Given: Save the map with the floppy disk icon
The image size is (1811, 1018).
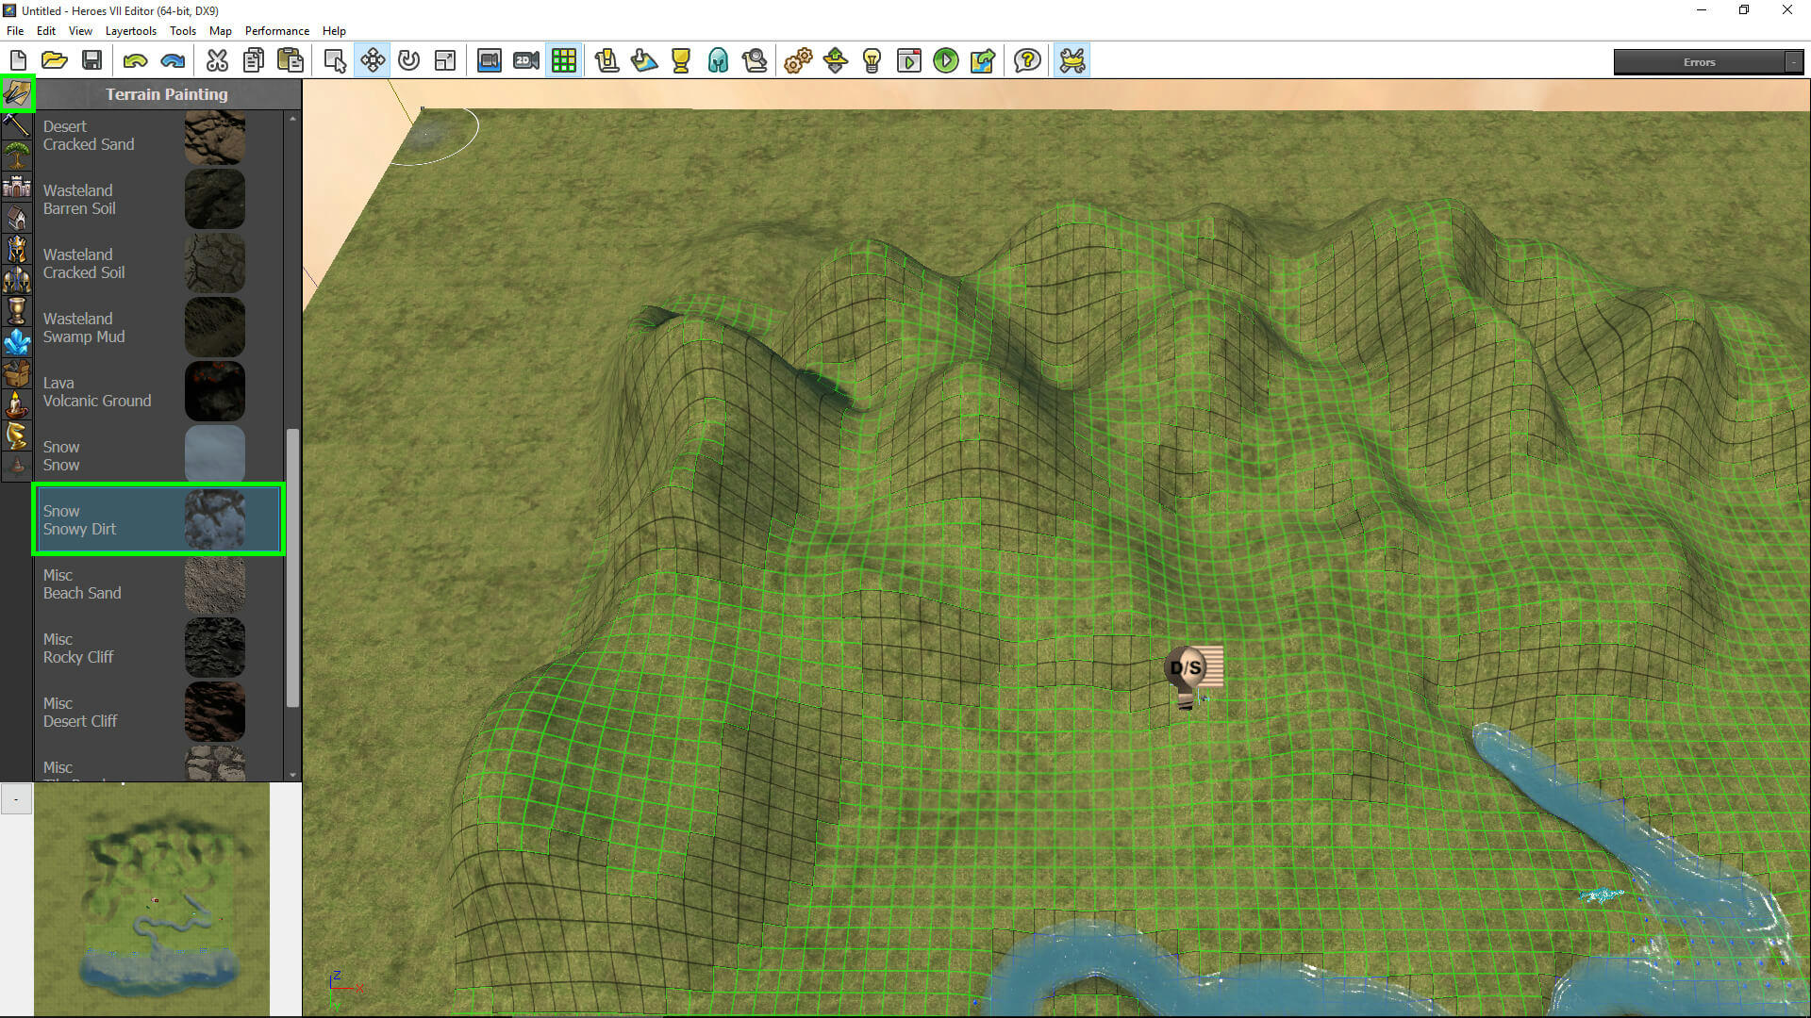Looking at the screenshot, I should pyautogui.click(x=91, y=61).
